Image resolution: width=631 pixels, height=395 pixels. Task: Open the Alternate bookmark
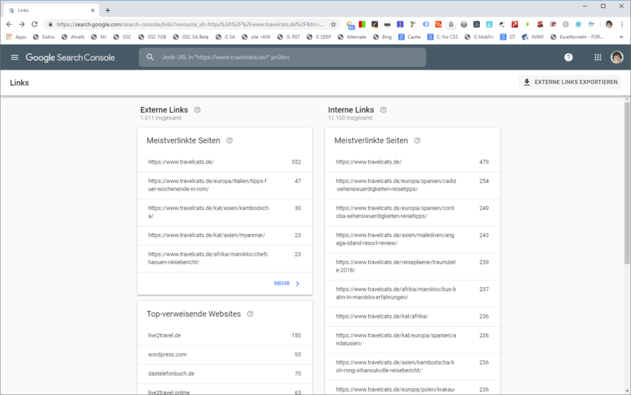(352, 37)
